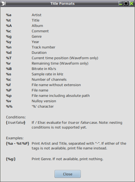Click the {%a - %t|%F} example code
This screenshot has height=182, width=135.
17,143
